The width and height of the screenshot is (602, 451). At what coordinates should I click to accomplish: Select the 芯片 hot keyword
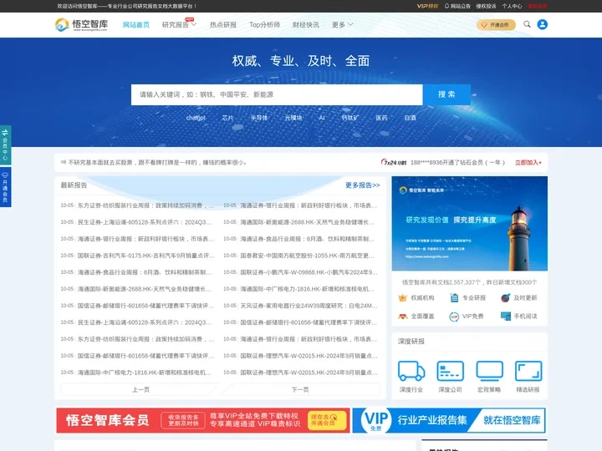point(227,118)
